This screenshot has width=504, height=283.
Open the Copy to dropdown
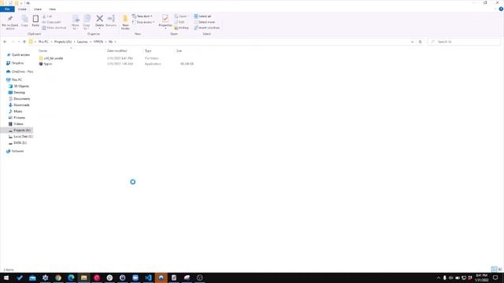tap(87, 27)
